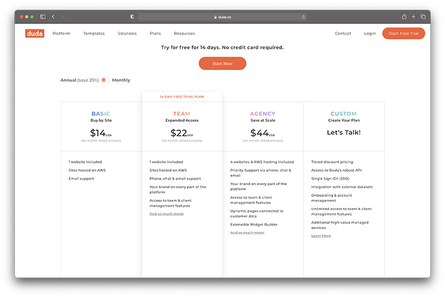Expand the Solutions navigation menu

pos(127,33)
